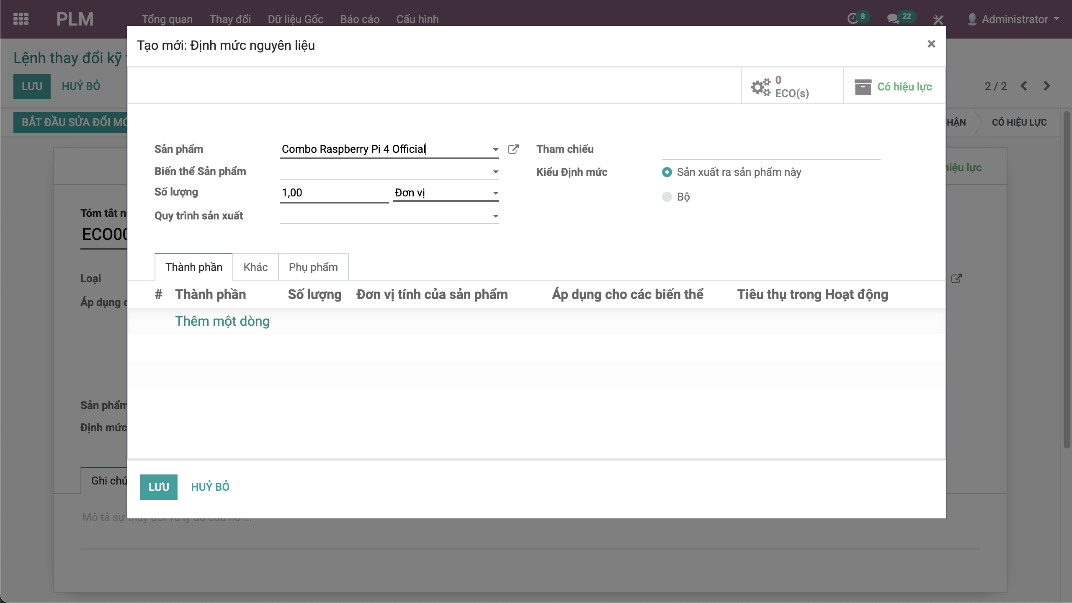Open the chat messages icon
The width and height of the screenshot is (1072, 603).
(x=893, y=19)
